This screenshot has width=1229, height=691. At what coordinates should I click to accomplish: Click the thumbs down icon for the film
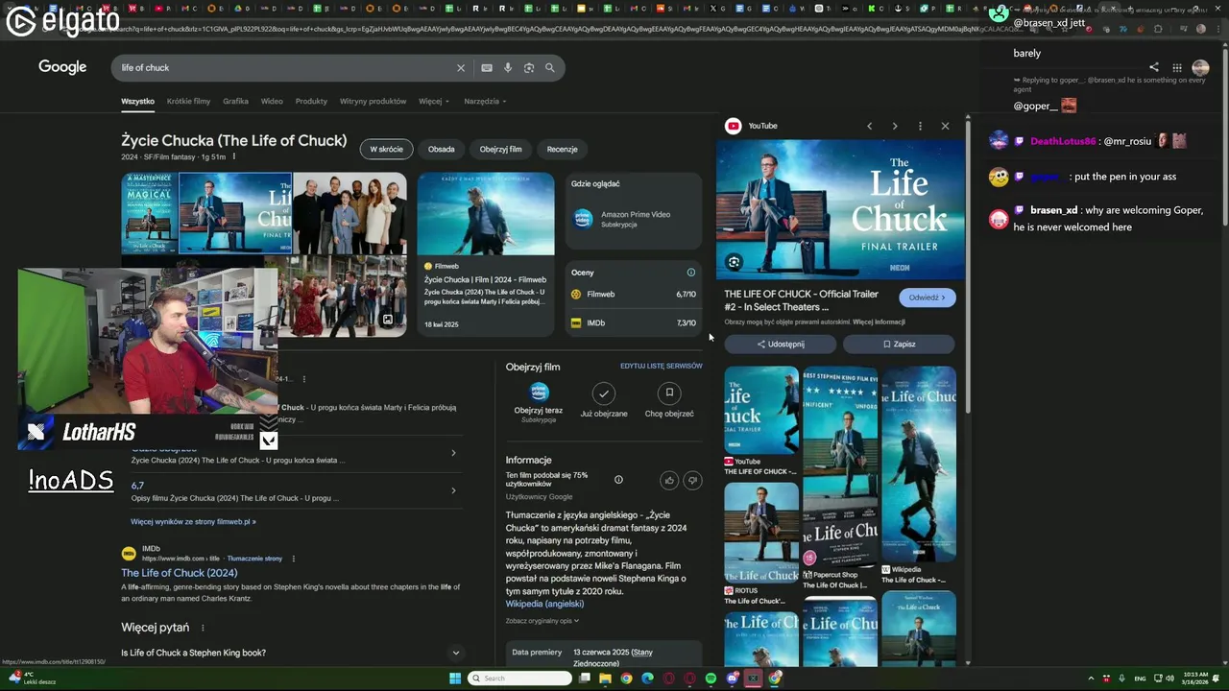[x=692, y=480]
